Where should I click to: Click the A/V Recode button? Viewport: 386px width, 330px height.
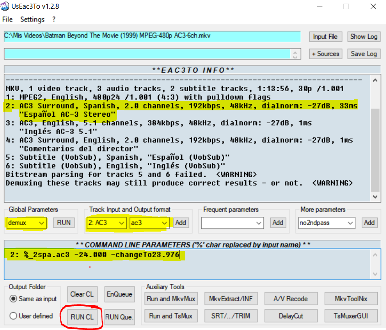click(x=291, y=299)
